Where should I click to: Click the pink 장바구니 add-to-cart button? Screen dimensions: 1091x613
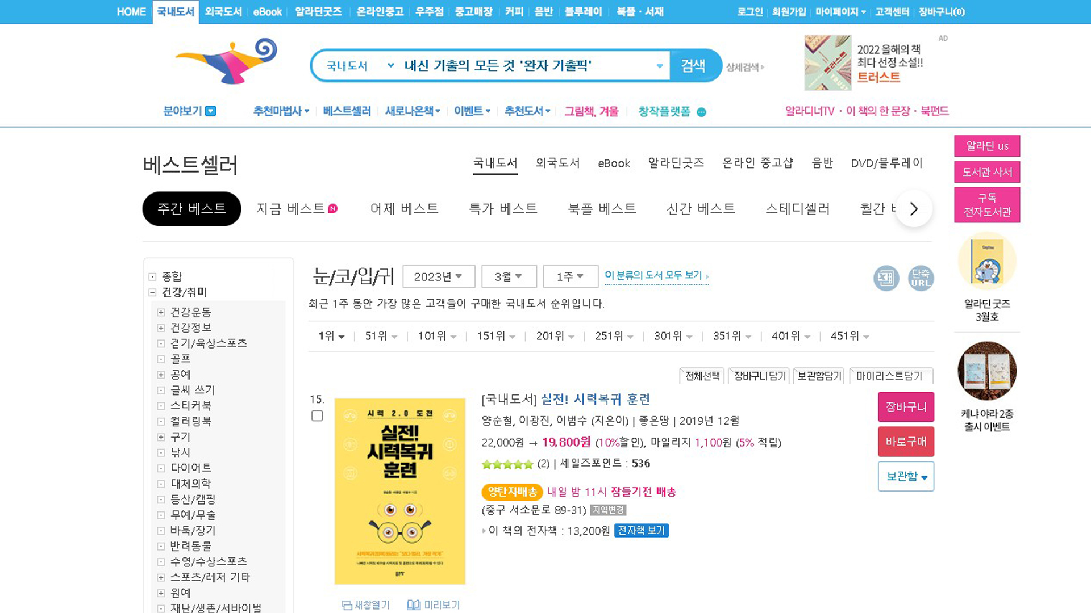tap(906, 407)
